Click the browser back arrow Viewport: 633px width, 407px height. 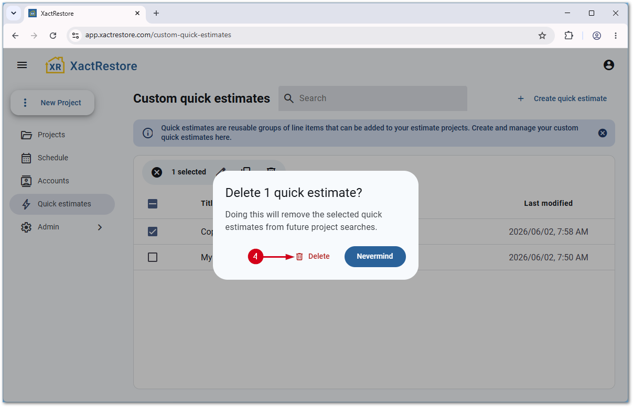tap(15, 36)
